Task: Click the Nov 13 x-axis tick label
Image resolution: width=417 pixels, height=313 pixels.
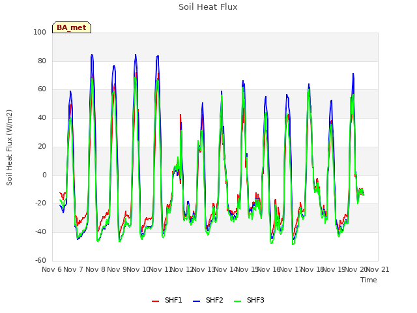Action: tap(204, 269)
